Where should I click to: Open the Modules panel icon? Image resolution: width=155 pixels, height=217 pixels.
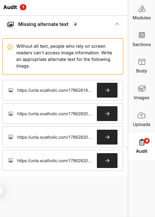tap(142, 9)
